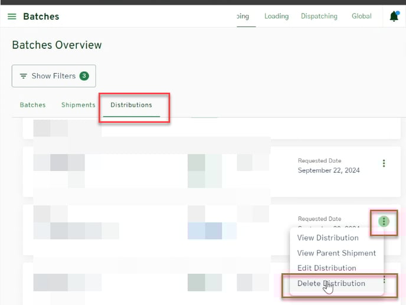Viewport: 406px width, 305px height.
Task: Select the Distributions sub-tab
Action: click(x=131, y=105)
